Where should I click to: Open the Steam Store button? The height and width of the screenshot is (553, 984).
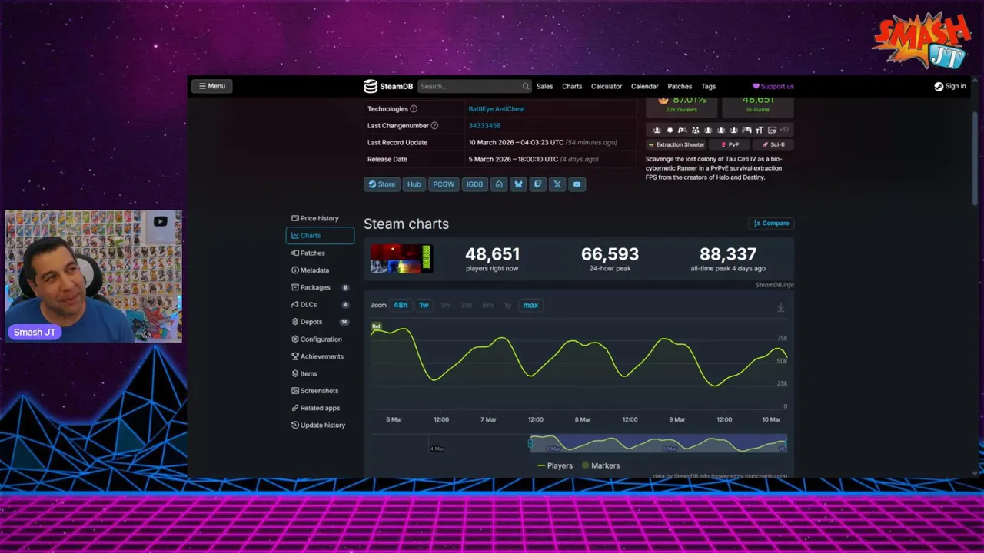[x=381, y=184]
